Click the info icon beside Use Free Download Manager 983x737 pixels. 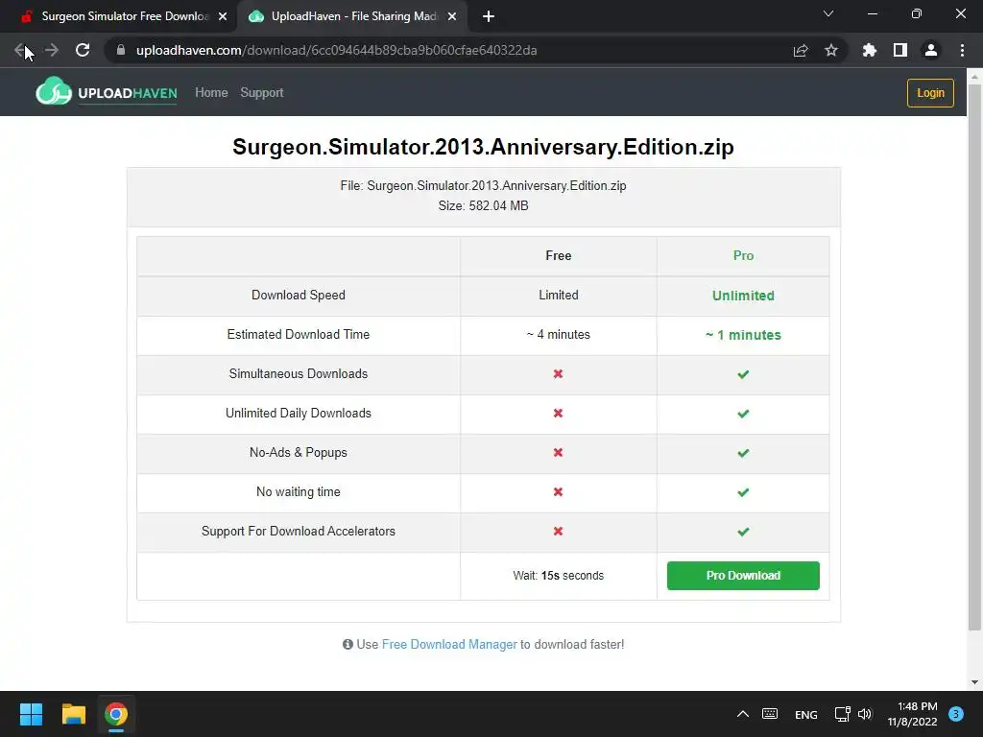[348, 644]
